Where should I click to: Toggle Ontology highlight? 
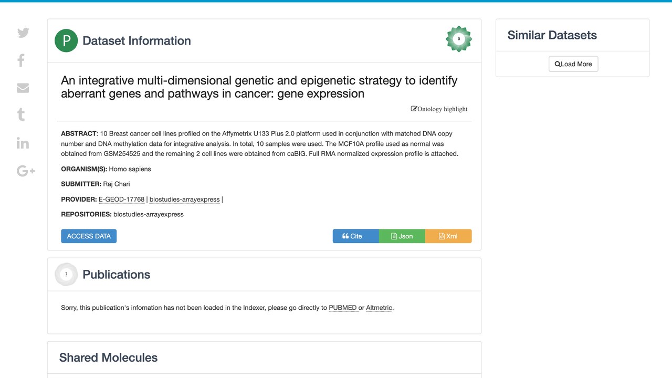click(439, 109)
